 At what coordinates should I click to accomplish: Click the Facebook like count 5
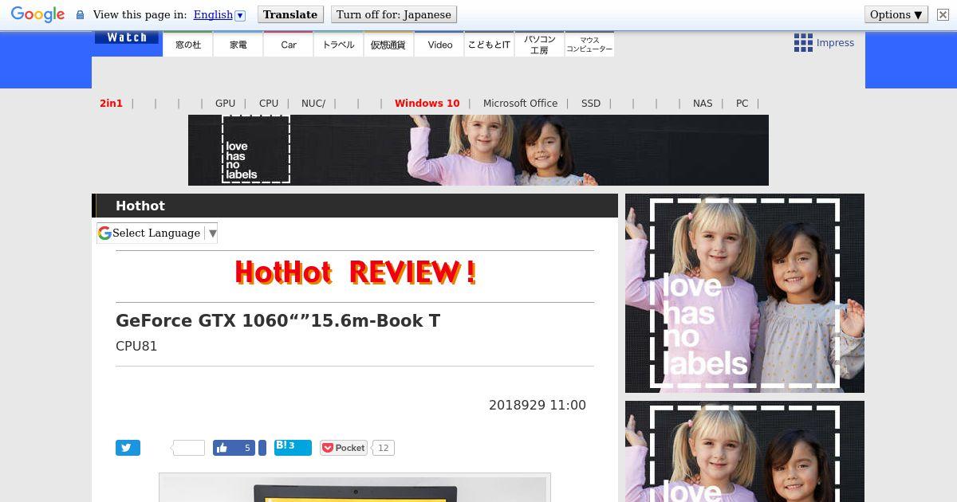(x=247, y=448)
